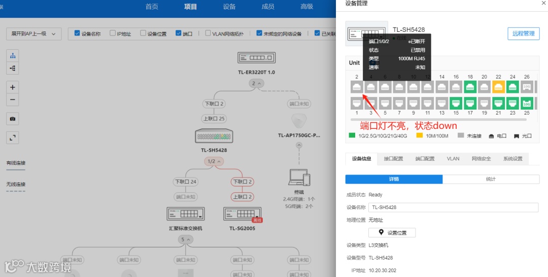The width and height of the screenshot is (548, 277).
Task: Click the port panel horizontal scrollbar
Action: [438, 119]
